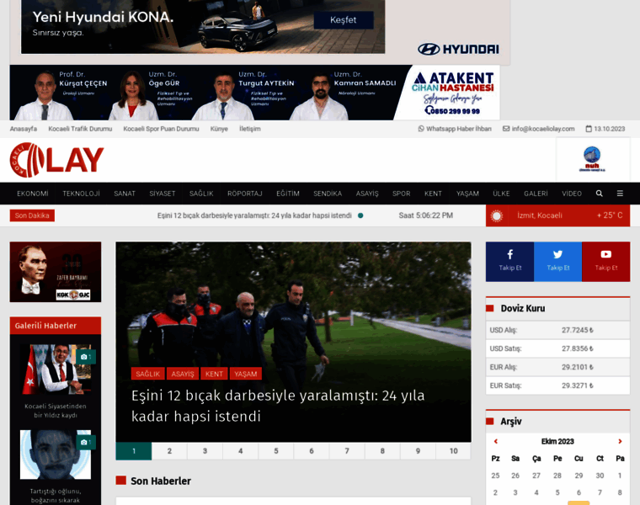This screenshot has height=505, width=640.
Task: Select slide 5 in the headline slider
Action: (x=276, y=451)
